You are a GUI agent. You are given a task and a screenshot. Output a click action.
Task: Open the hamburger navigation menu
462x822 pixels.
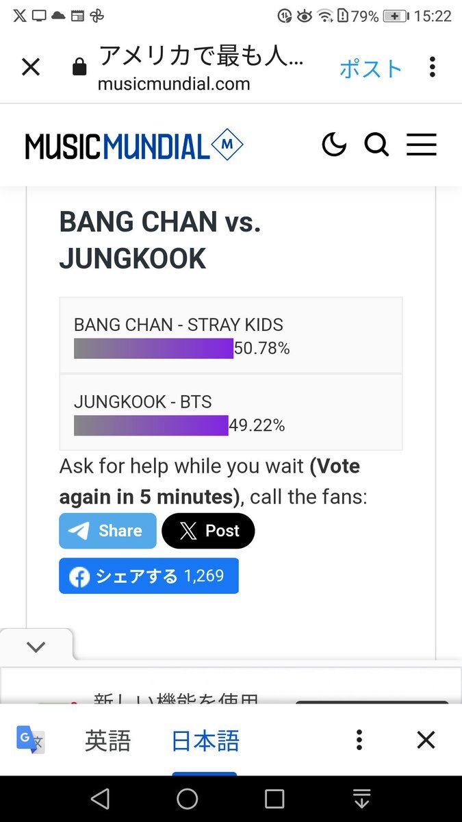[421, 145]
